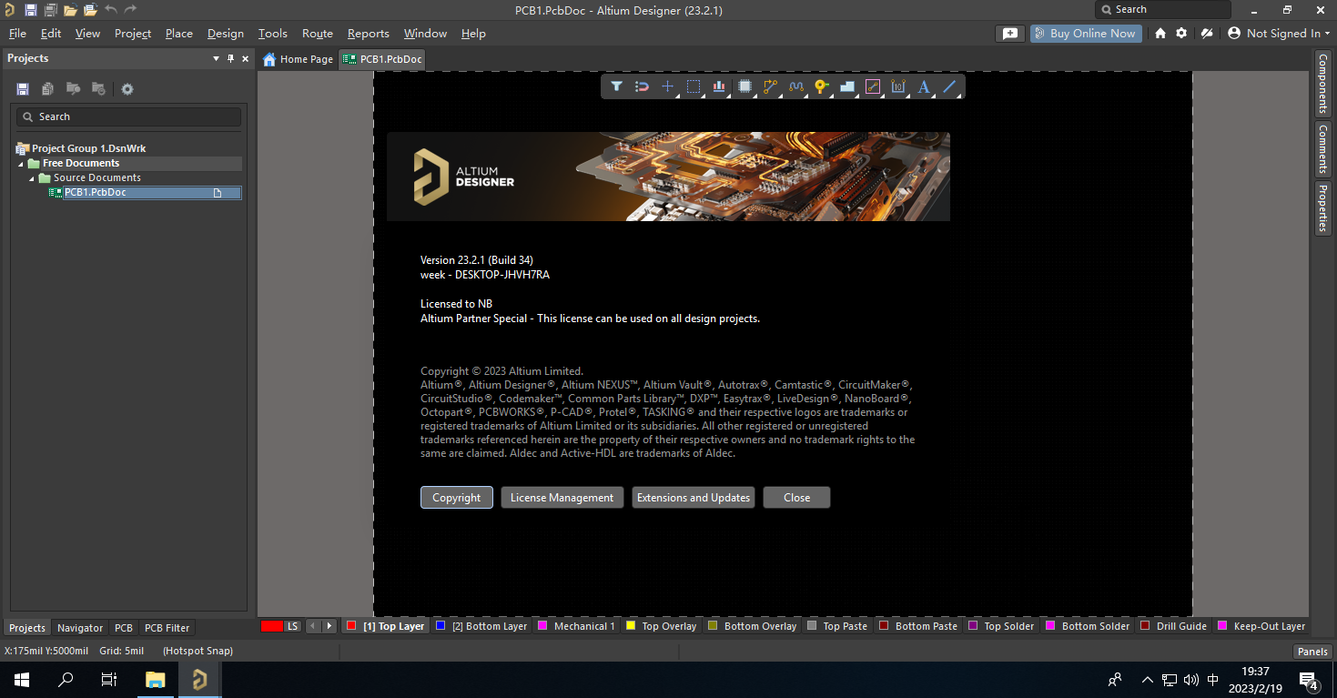Viewport: 1337px width, 698px height.
Task: Click the feedback speech bubble icon
Action: pyautogui.click(x=1010, y=33)
